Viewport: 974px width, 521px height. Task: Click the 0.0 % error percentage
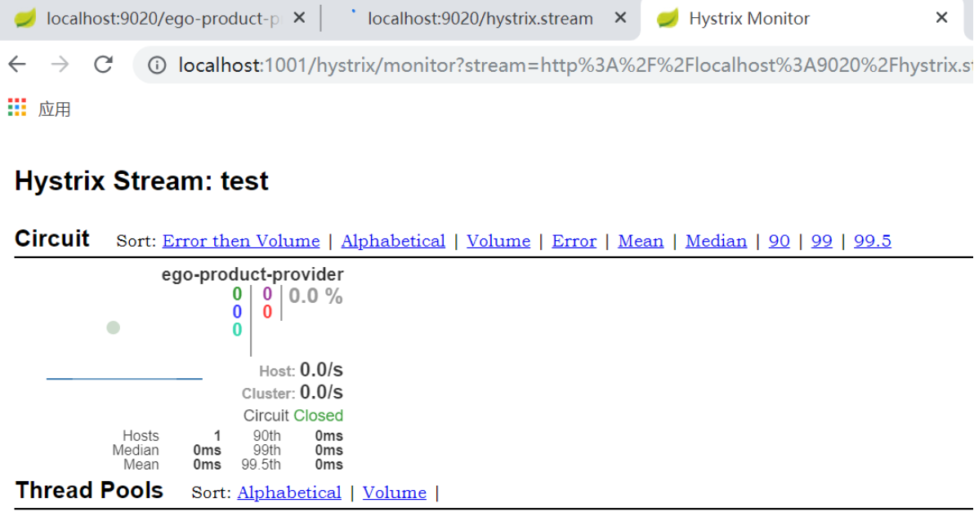315,296
